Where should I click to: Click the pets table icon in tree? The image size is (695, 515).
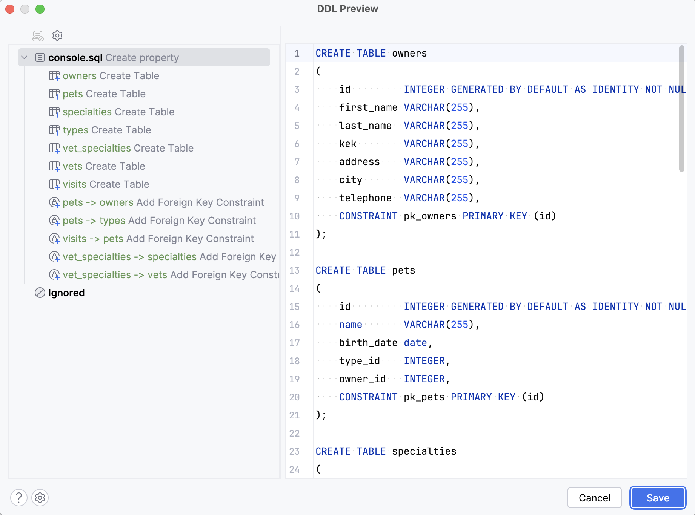54,93
